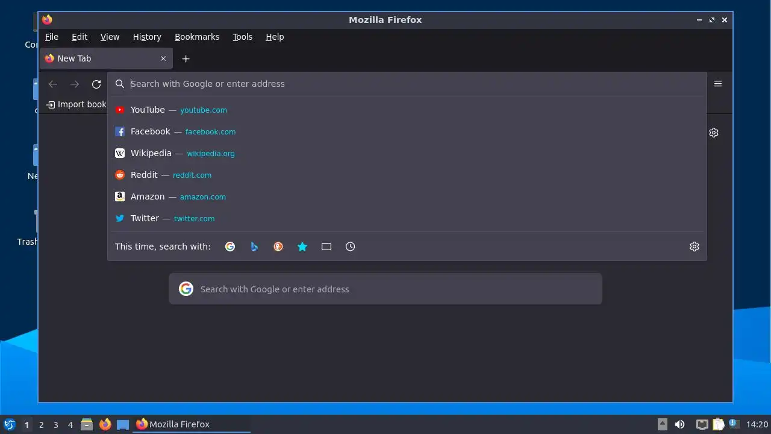The image size is (771, 434).
Task: Open the system start menu icon
Action: click(9, 424)
